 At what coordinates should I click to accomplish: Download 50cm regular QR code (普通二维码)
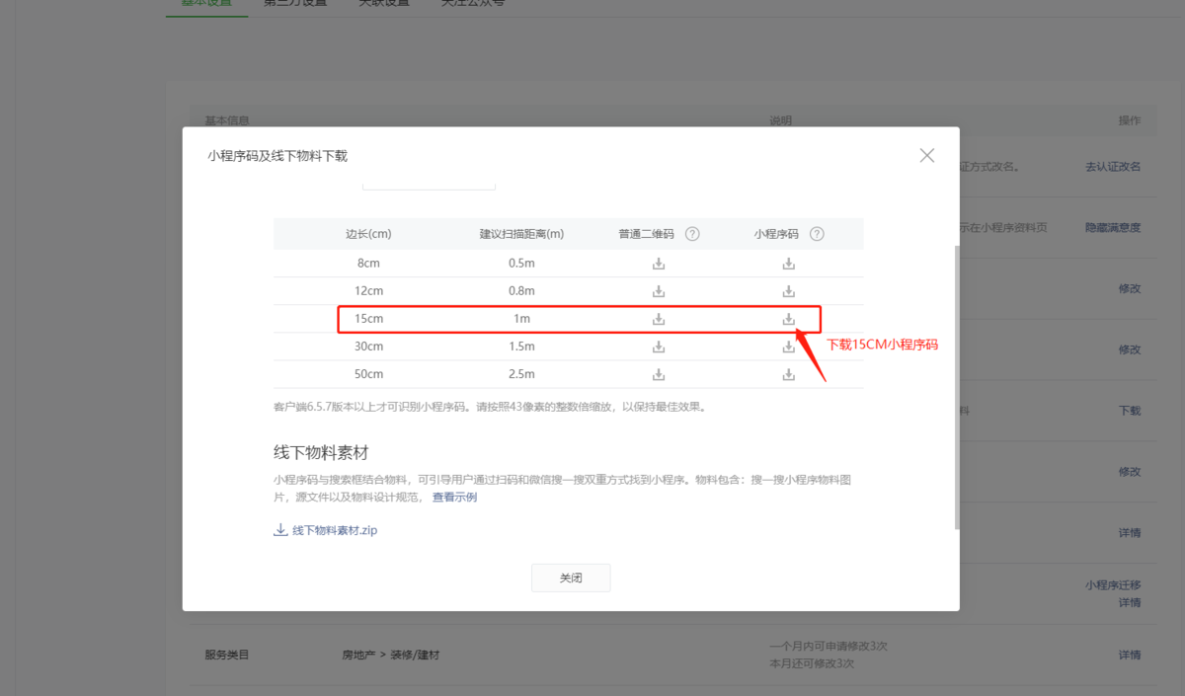tap(659, 374)
